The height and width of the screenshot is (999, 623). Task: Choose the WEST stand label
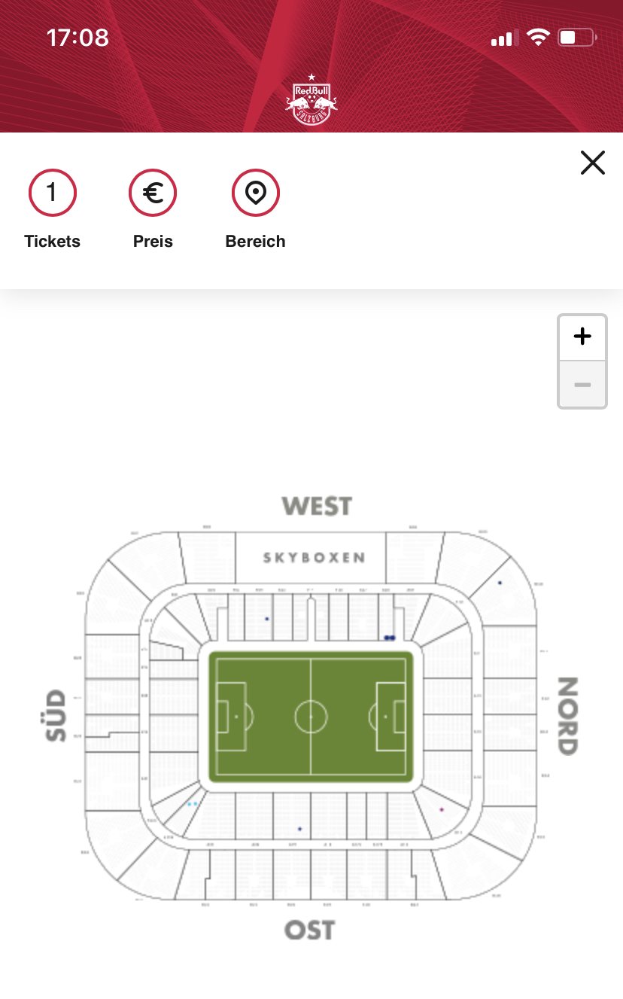(317, 505)
